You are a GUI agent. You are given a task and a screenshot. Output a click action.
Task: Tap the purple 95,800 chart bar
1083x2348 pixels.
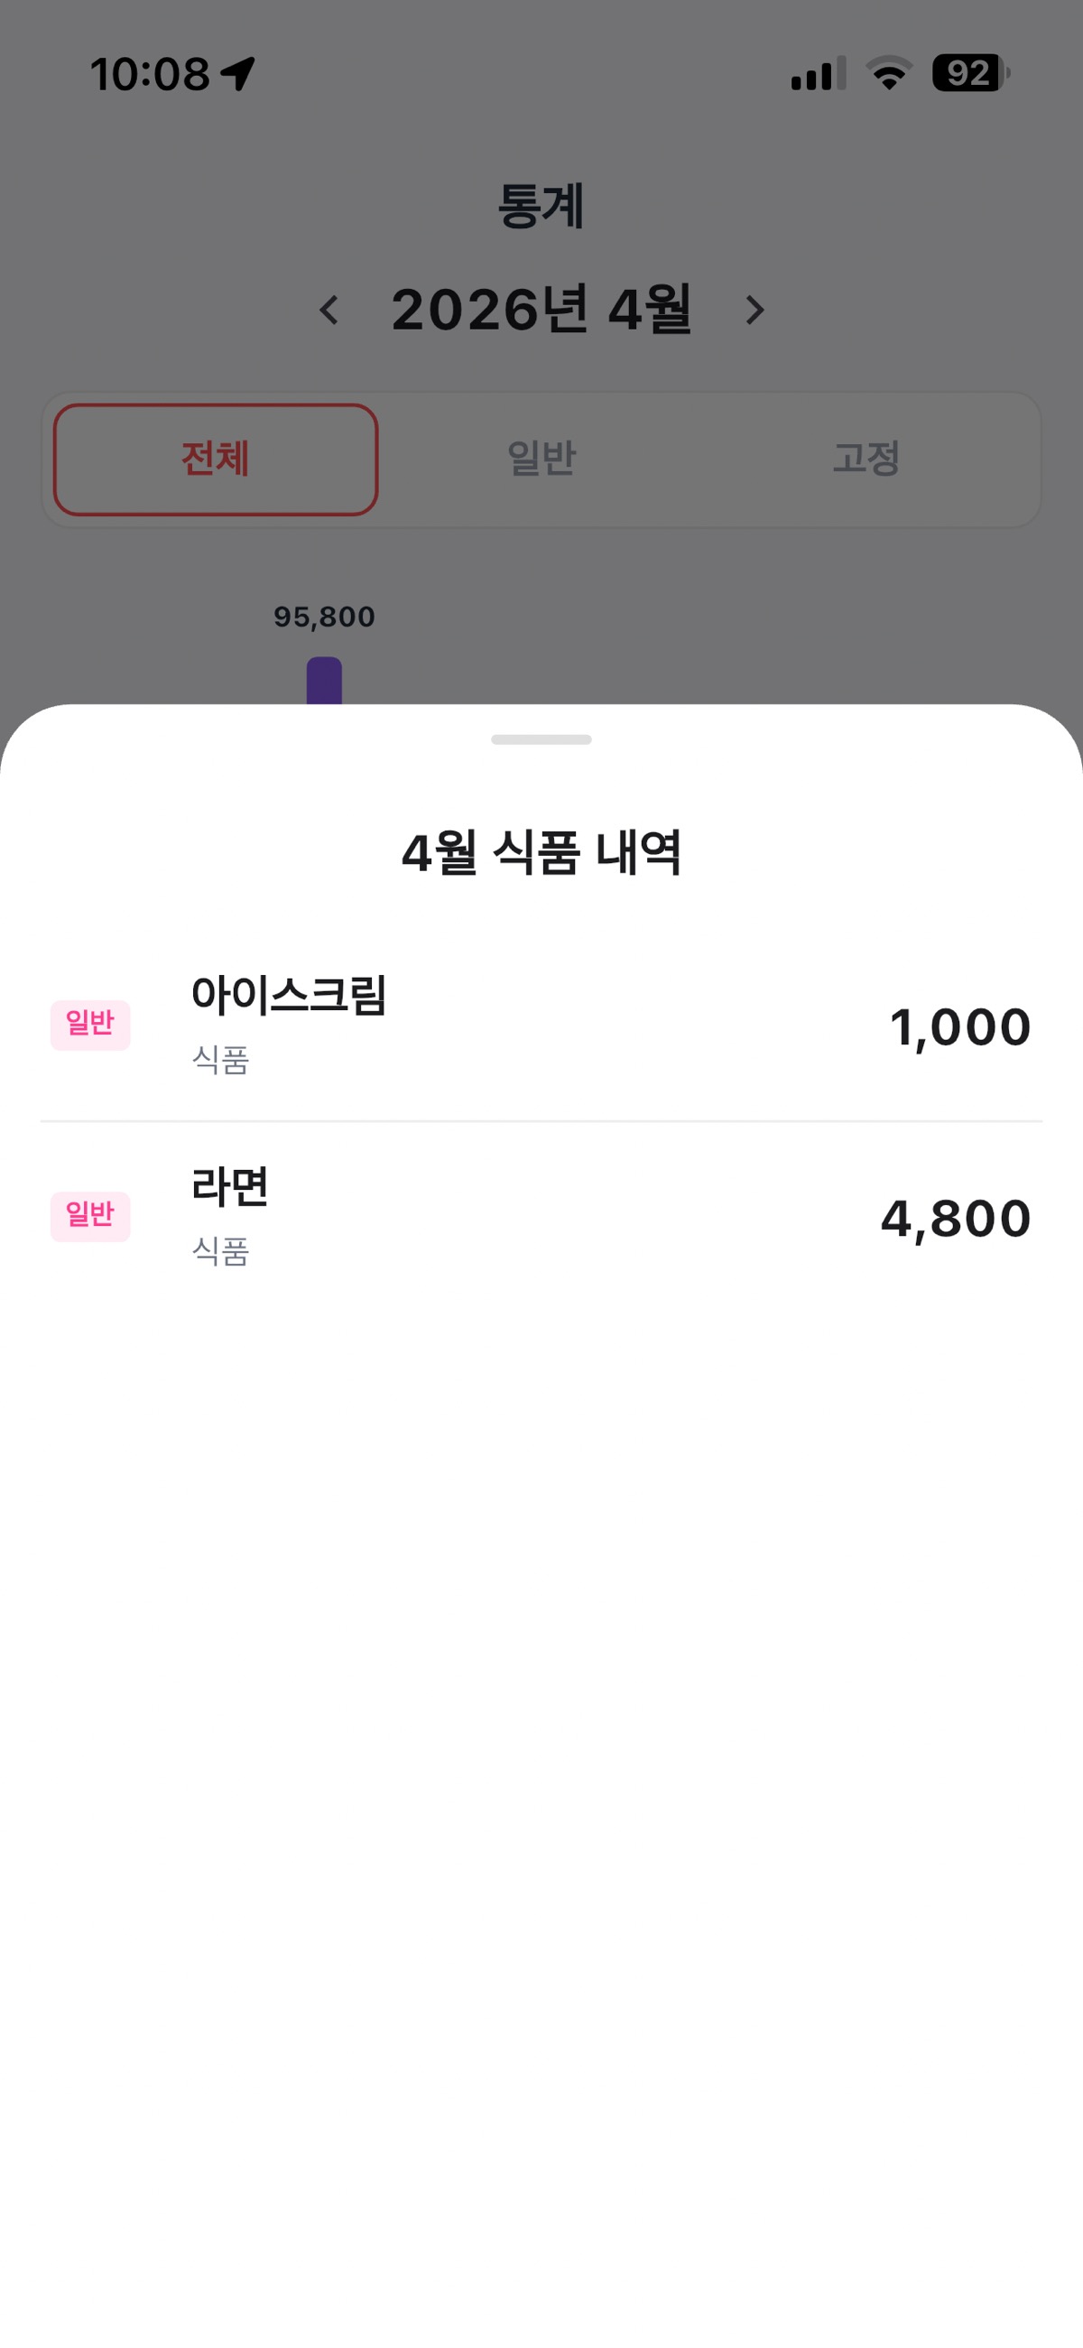pyautogui.click(x=324, y=681)
